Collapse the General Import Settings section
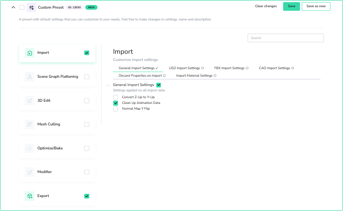This screenshot has width=343, height=211. [108, 85]
